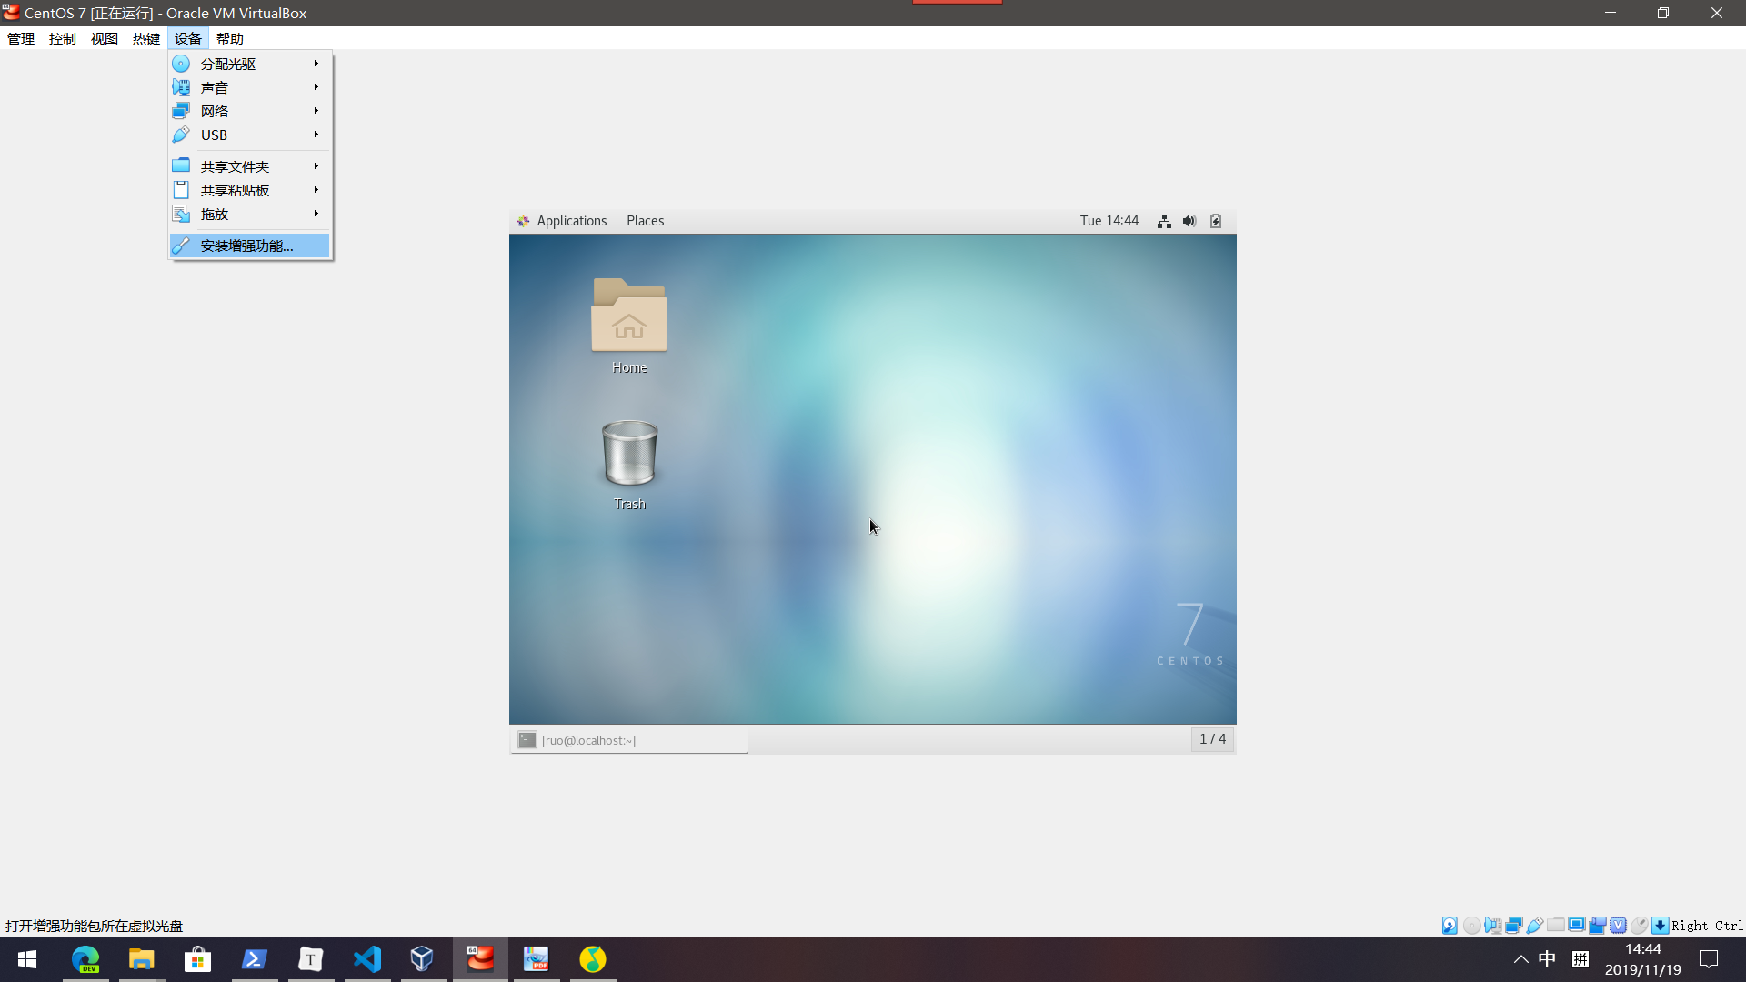Click the mouse integration status icon
The image size is (1746, 982).
1639,926
